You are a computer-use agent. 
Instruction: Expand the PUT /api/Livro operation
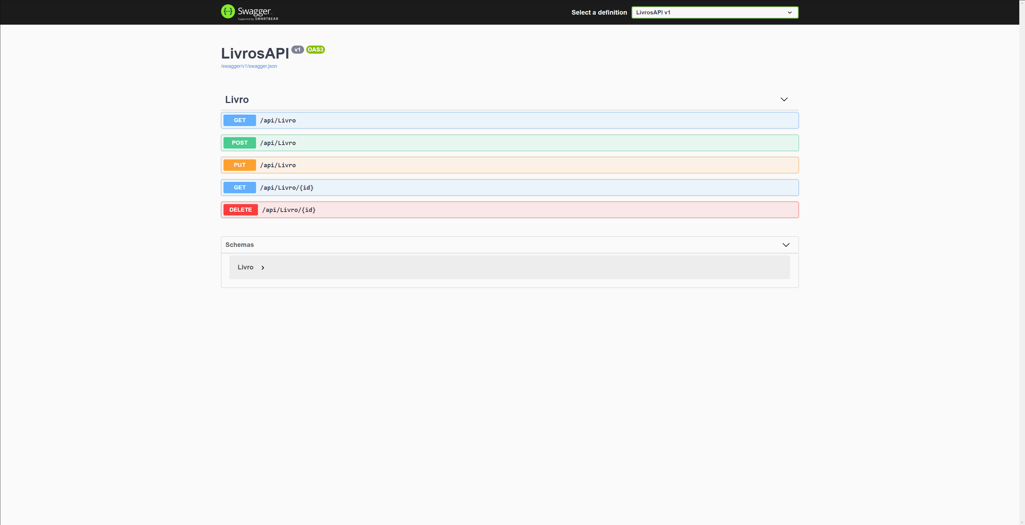(x=510, y=165)
